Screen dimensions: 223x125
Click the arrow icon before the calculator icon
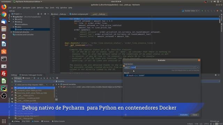tap(53, 78)
